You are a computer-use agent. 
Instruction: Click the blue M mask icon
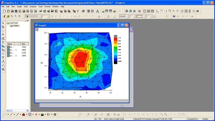(x=174, y=16)
